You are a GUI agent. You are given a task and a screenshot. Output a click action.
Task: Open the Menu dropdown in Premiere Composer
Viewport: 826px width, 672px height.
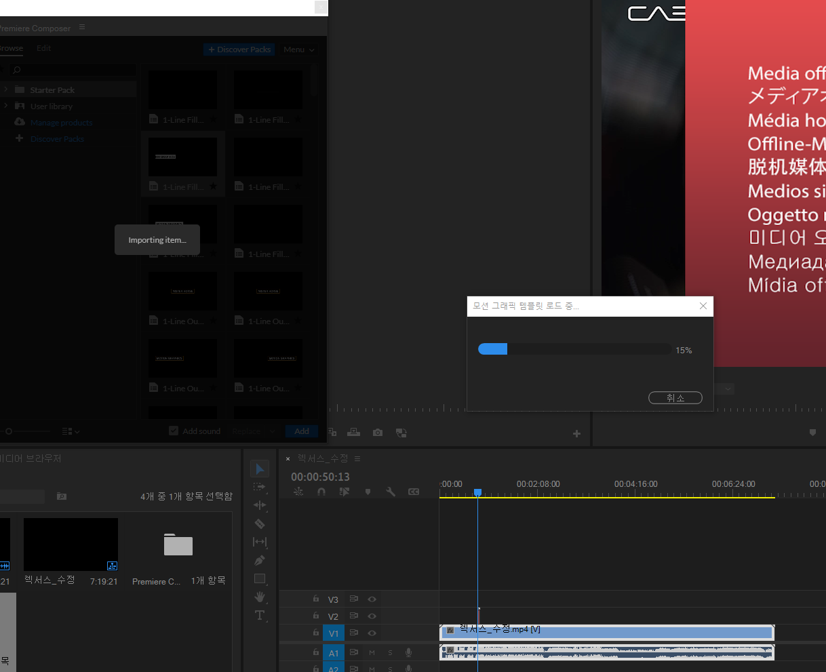click(298, 49)
